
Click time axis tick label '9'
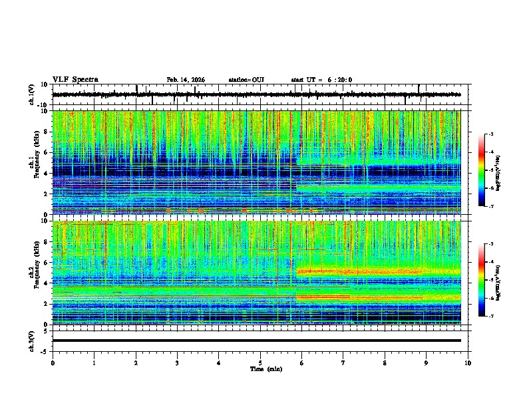point(426,362)
